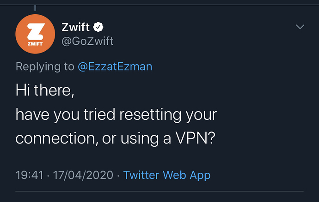Expand the tweet options chevron
This screenshot has height=202, width=319.
tap(300, 27)
